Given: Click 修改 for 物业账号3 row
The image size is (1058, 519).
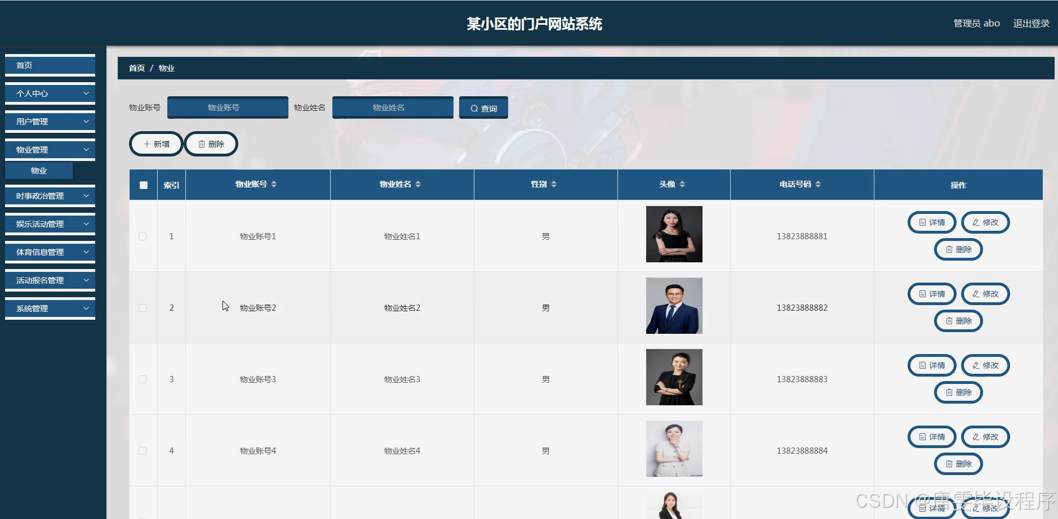Looking at the screenshot, I should click(x=985, y=365).
